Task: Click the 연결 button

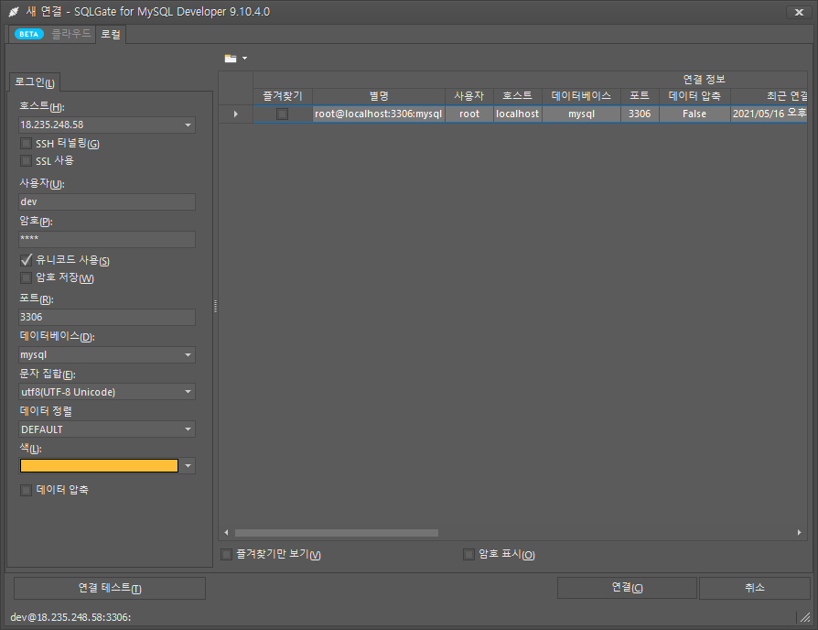Action: (627, 588)
